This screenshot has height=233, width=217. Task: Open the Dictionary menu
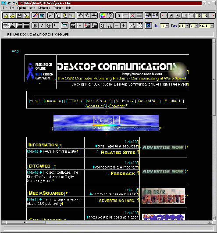click(44, 8)
